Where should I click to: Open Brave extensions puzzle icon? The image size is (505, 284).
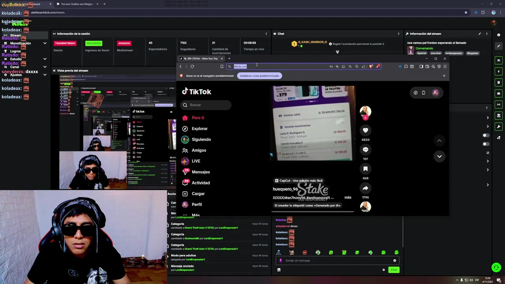[406, 66]
